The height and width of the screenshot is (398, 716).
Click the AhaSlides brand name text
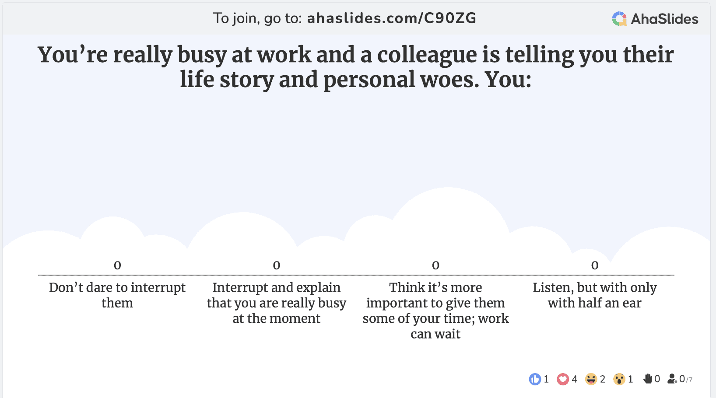(x=664, y=19)
